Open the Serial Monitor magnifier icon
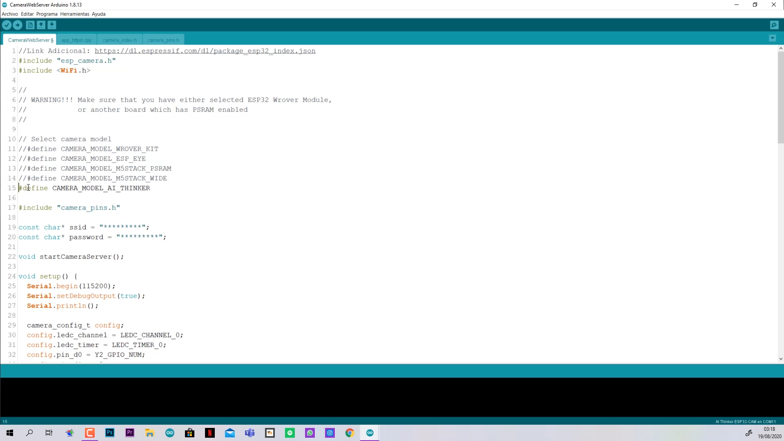784x441 pixels. [x=774, y=25]
